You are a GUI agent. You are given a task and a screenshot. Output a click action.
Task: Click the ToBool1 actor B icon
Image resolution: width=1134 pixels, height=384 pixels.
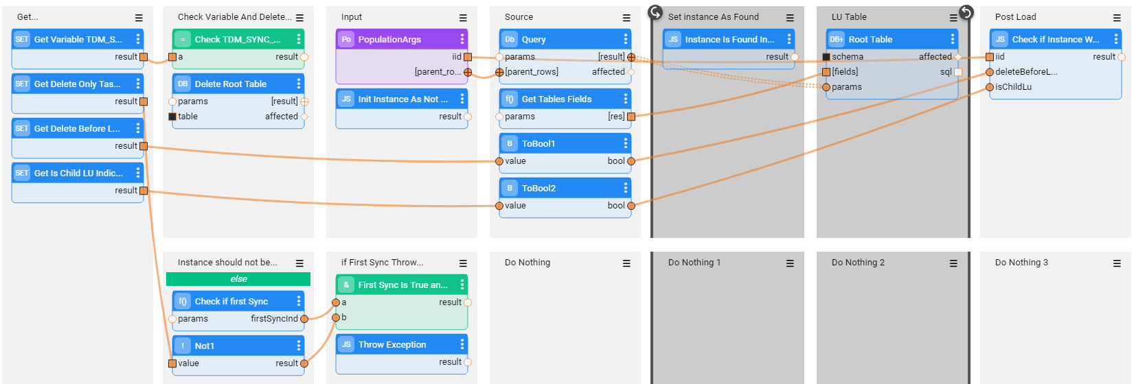coord(510,143)
